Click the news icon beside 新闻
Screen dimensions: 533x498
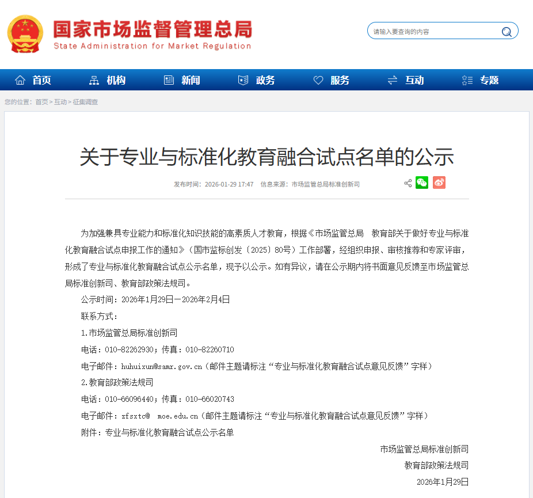(x=169, y=80)
